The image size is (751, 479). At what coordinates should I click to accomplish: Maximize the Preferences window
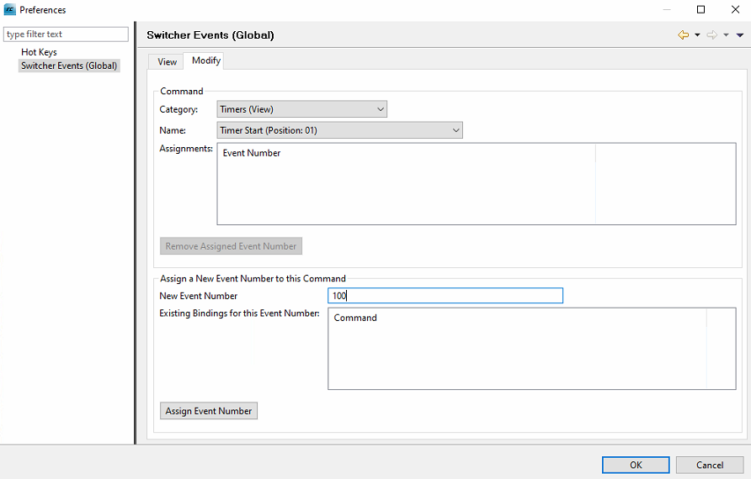(x=700, y=10)
